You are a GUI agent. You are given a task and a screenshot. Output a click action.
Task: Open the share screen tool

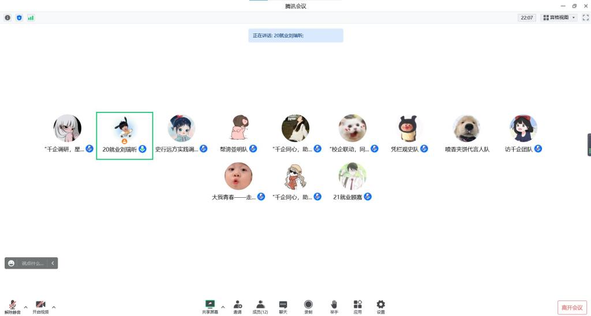point(210,307)
